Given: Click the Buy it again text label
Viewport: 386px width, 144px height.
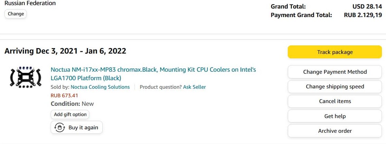Looking at the screenshot, I should click(x=83, y=128).
